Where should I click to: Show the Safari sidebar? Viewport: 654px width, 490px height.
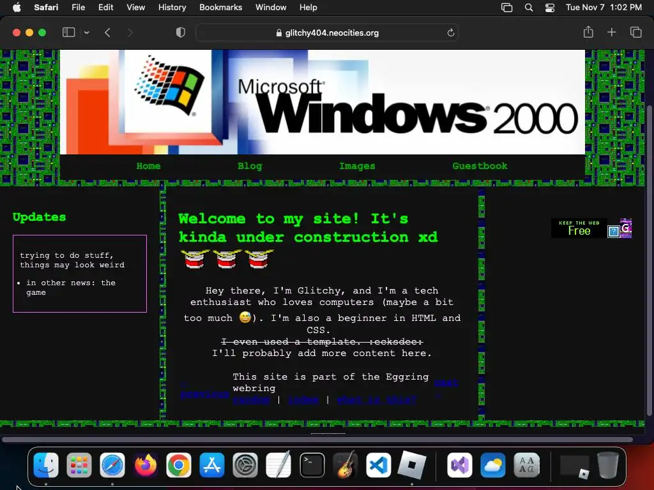point(68,33)
